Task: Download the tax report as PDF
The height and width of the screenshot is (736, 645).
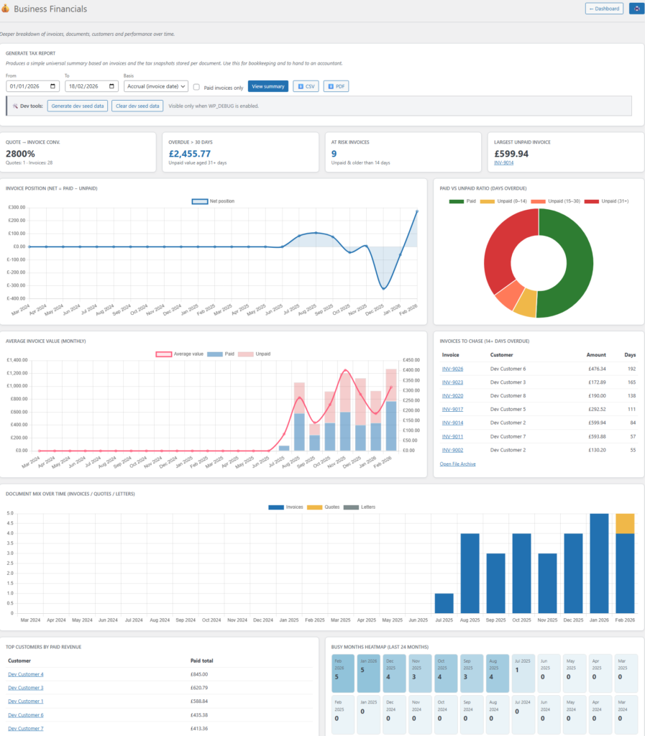Action: [336, 86]
